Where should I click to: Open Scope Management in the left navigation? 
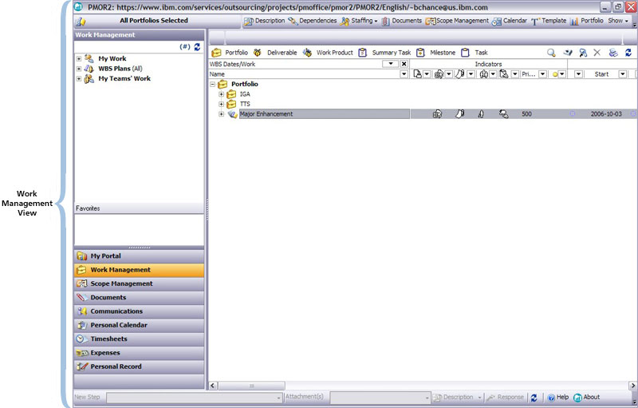[x=139, y=283]
